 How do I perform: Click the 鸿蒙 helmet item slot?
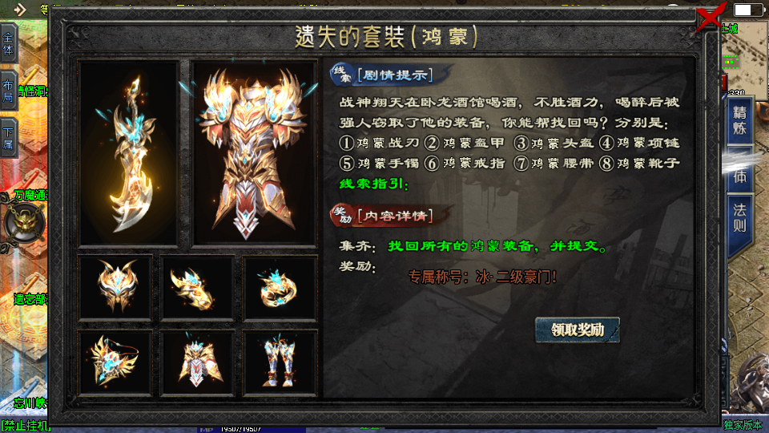[115, 288]
